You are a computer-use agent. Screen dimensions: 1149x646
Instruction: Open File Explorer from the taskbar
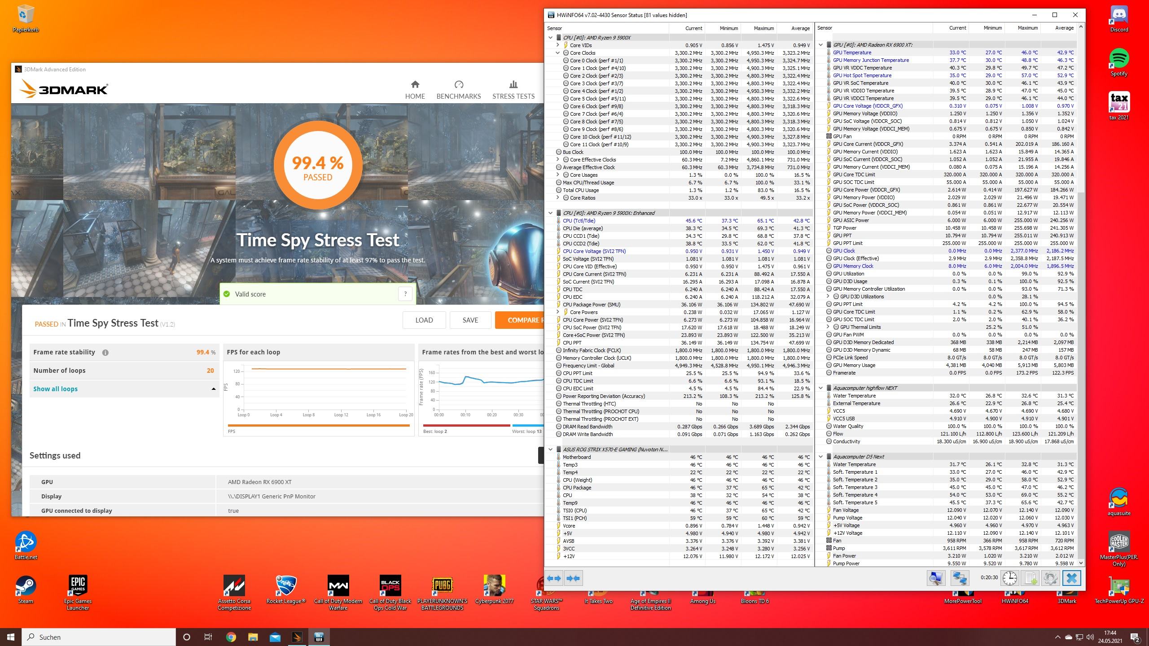tap(253, 637)
